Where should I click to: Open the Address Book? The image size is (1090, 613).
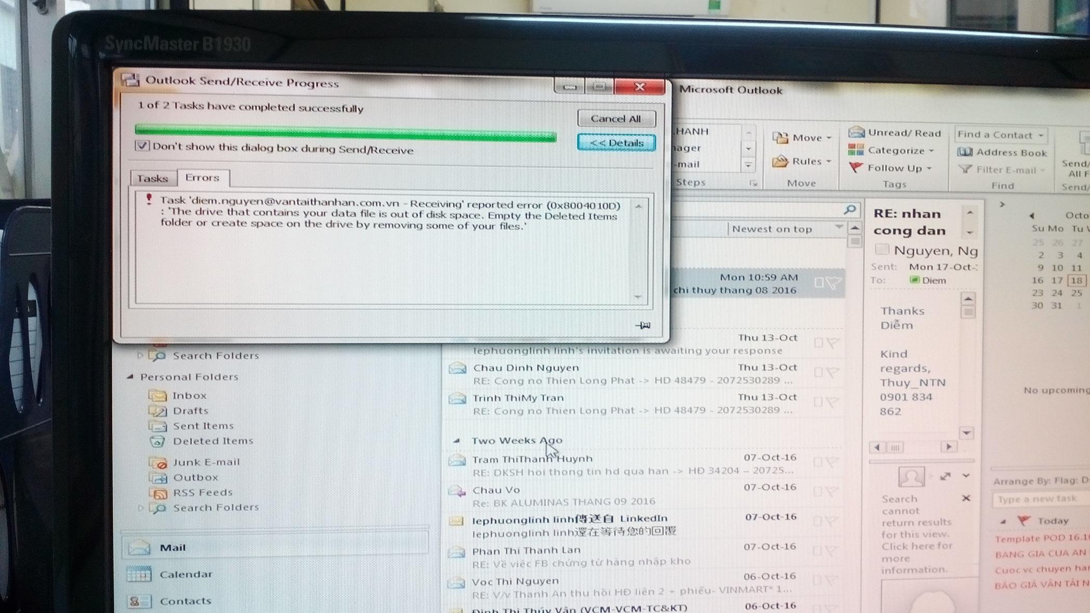[1002, 152]
